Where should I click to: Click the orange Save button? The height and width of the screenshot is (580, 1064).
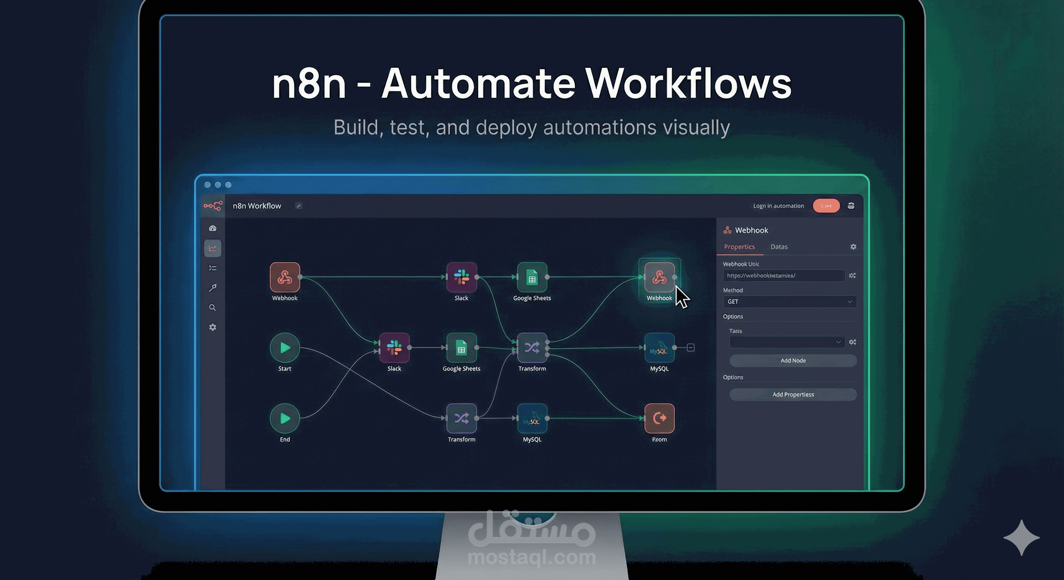tap(826, 205)
